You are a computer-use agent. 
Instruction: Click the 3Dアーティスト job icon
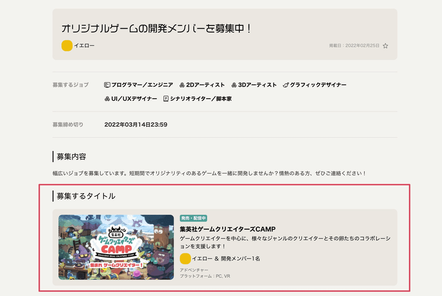234,85
